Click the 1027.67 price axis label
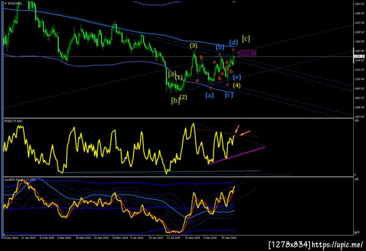Viewport: 366px width, 251px height. click(x=360, y=117)
